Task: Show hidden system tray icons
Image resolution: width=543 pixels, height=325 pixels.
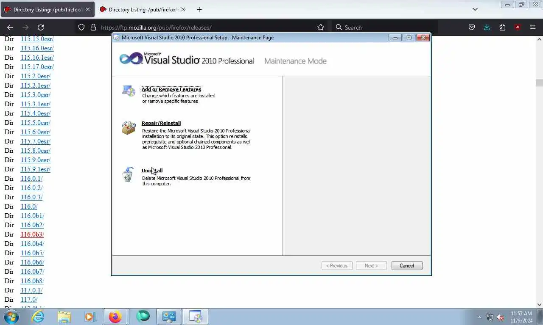Action: tap(479, 317)
